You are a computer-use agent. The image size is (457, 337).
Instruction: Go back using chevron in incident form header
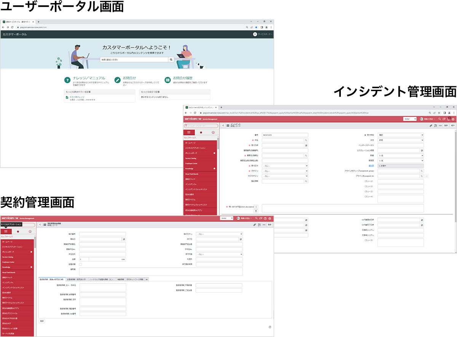(223, 125)
